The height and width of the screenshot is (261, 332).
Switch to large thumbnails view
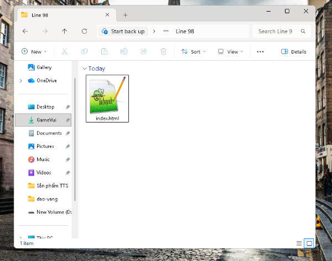coord(309,243)
